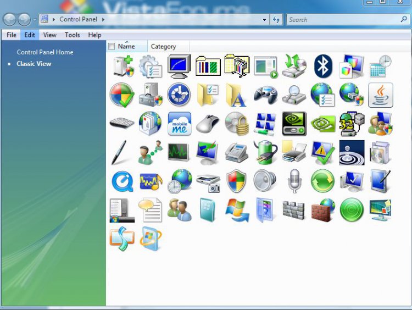
Task: Open the Windows Defender grey wall icon
Action: (x=293, y=210)
